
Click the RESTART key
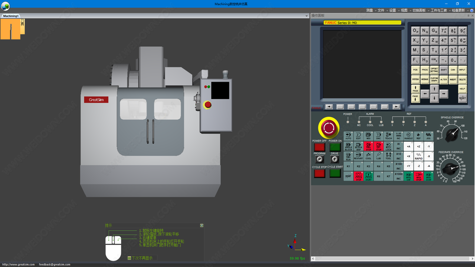[x=358, y=156]
